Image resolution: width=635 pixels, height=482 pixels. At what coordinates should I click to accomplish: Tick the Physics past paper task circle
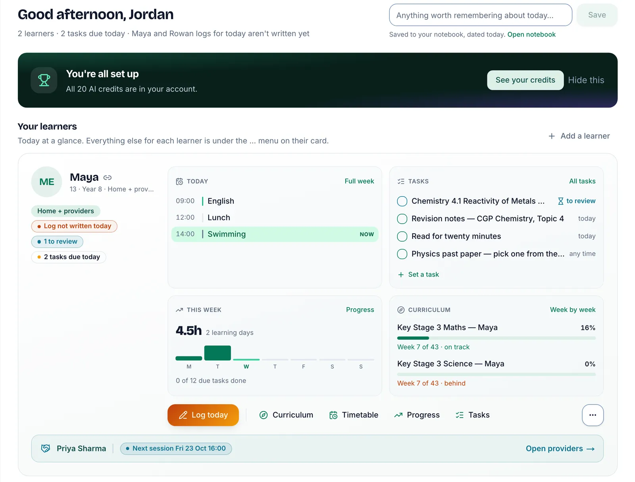coord(402,254)
